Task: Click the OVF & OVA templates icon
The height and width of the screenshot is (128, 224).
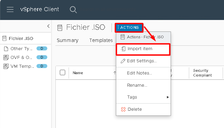Action: coord(6,58)
